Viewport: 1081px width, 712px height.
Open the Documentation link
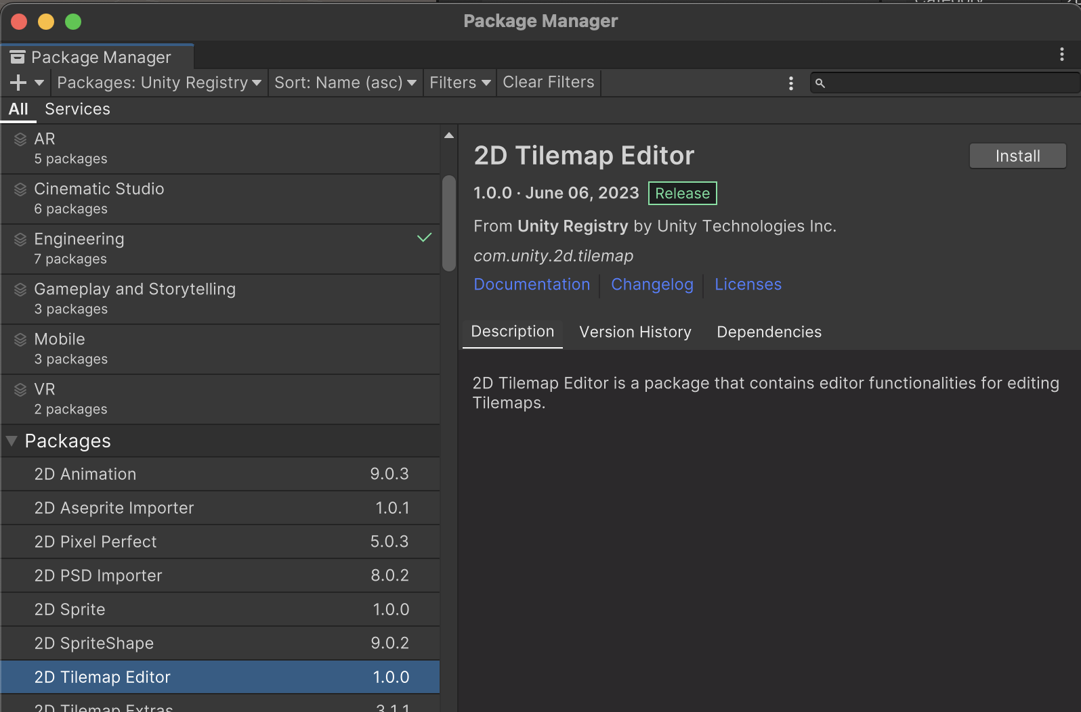[532, 284]
